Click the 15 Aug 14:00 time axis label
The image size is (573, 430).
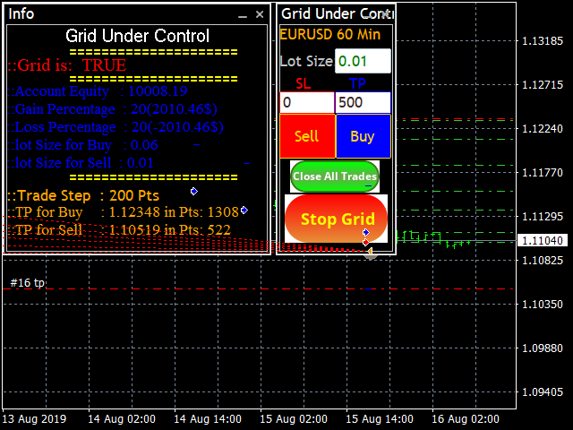pyautogui.click(x=380, y=419)
